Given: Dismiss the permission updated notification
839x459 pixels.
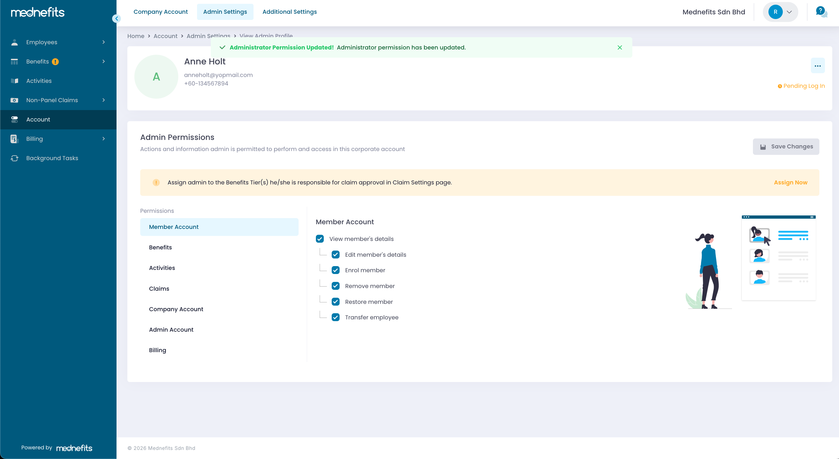Looking at the screenshot, I should [619, 47].
